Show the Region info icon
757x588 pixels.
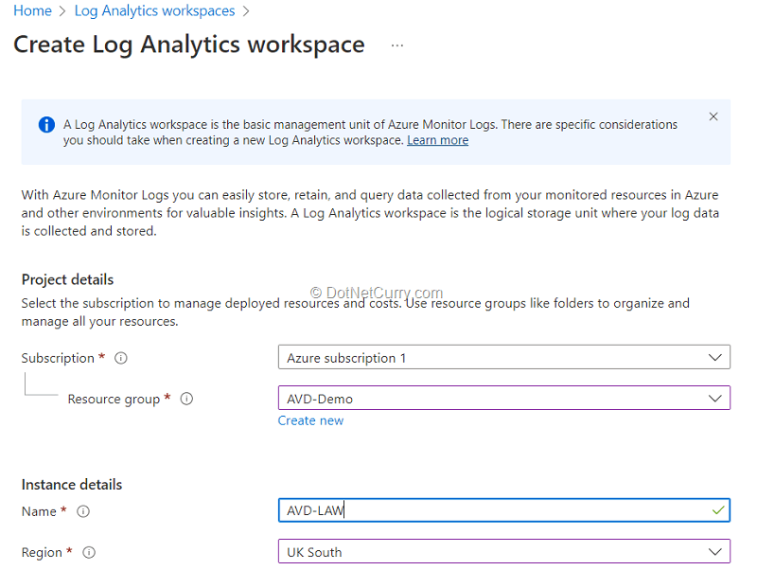[x=89, y=552]
